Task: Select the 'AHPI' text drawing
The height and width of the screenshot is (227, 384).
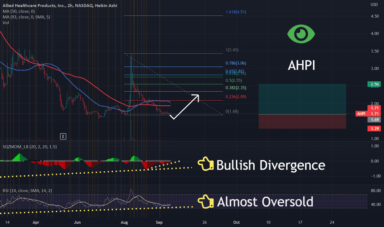Action: 301,66
